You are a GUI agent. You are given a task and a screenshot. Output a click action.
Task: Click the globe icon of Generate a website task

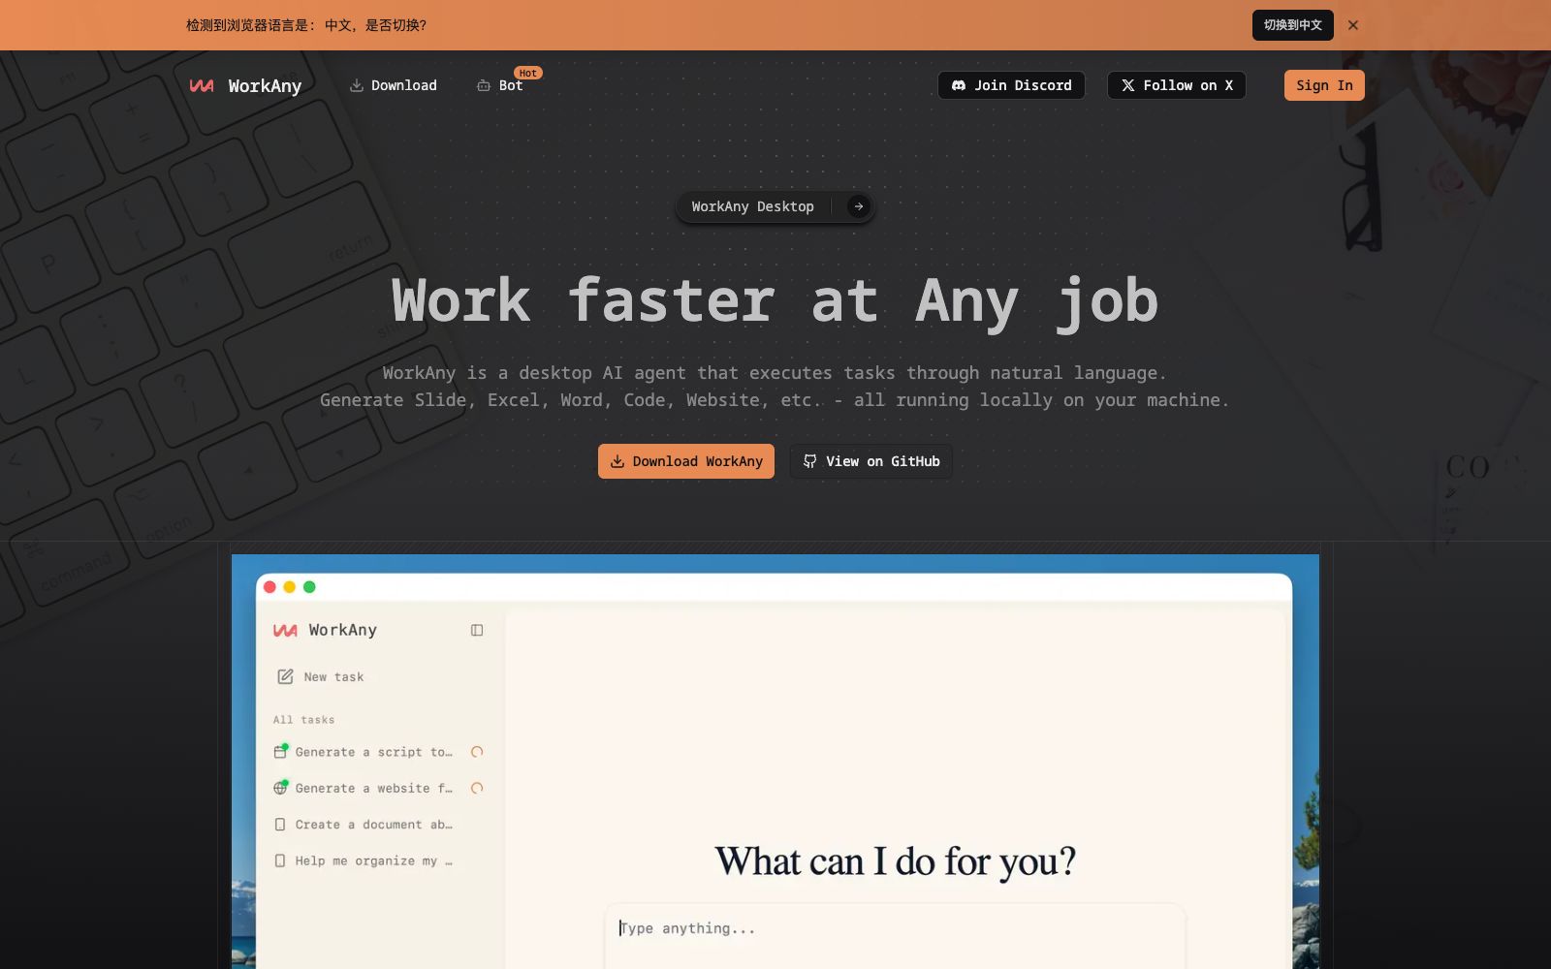[x=280, y=788]
